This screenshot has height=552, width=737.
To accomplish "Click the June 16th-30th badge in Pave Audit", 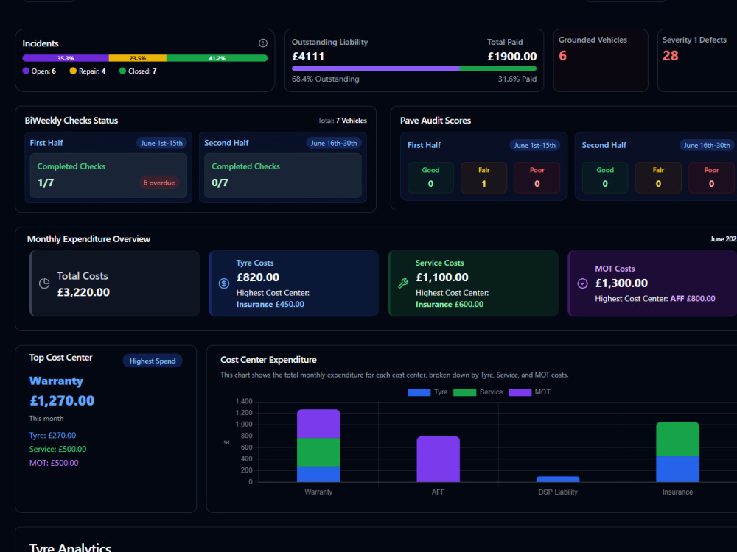I will [x=707, y=146].
